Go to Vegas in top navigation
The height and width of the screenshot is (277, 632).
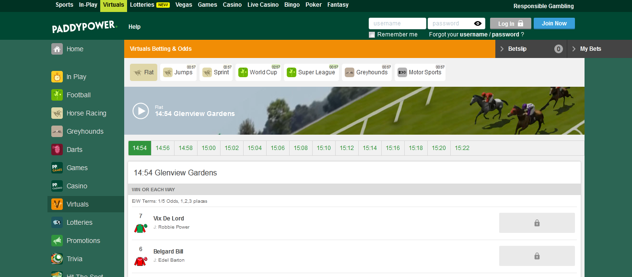point(184,5)
